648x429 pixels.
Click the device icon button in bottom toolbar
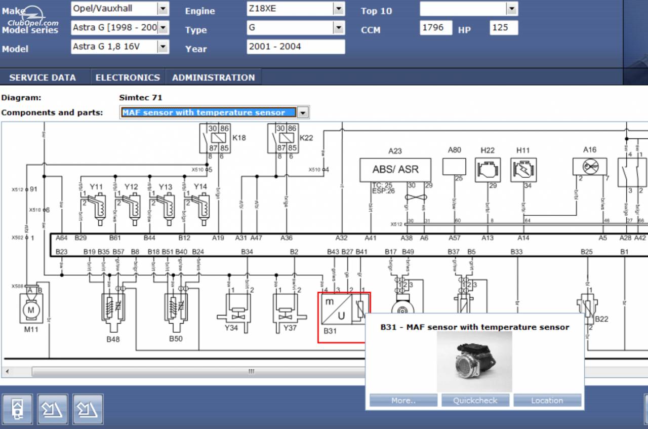(18, 410)
